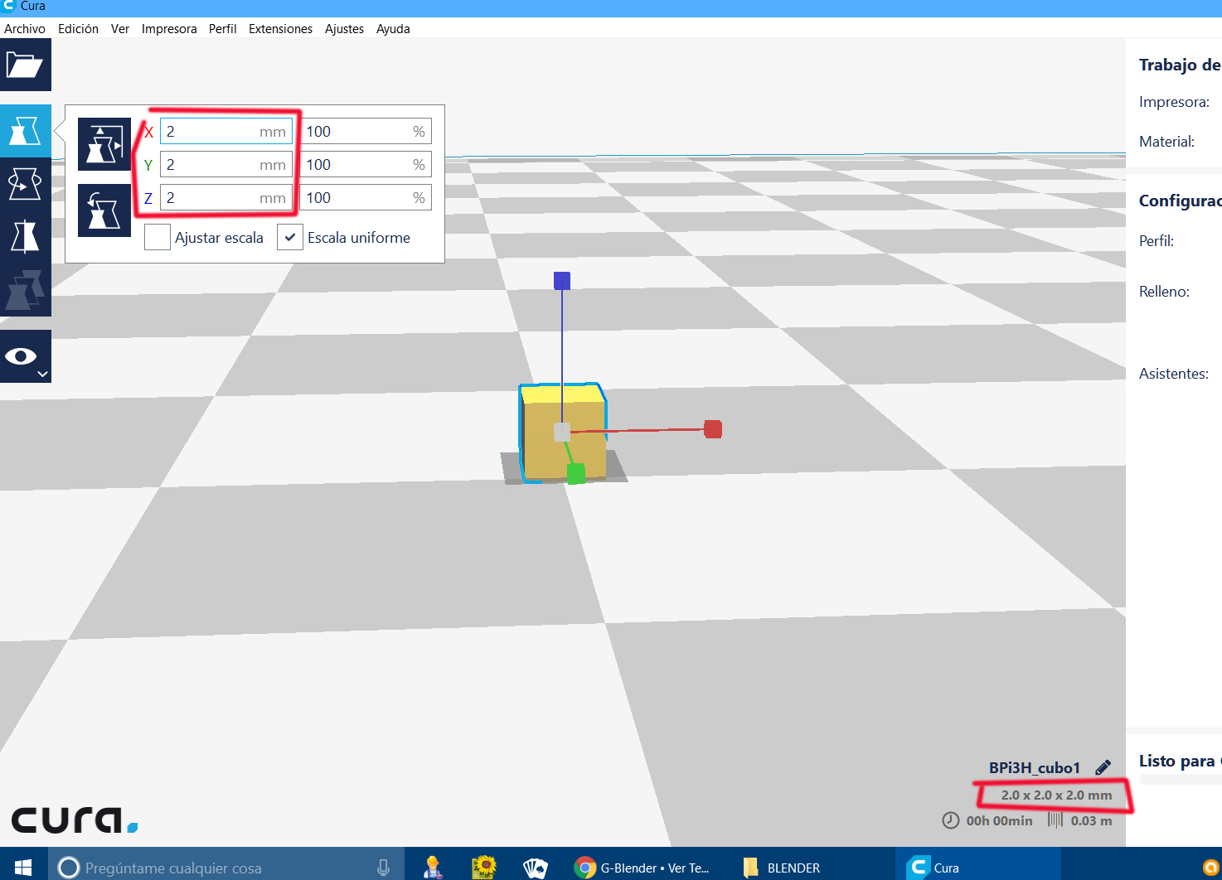This screenshot has width=1222, height=880.
Task: Click the X scale percentage field
Action: [366, 132]
